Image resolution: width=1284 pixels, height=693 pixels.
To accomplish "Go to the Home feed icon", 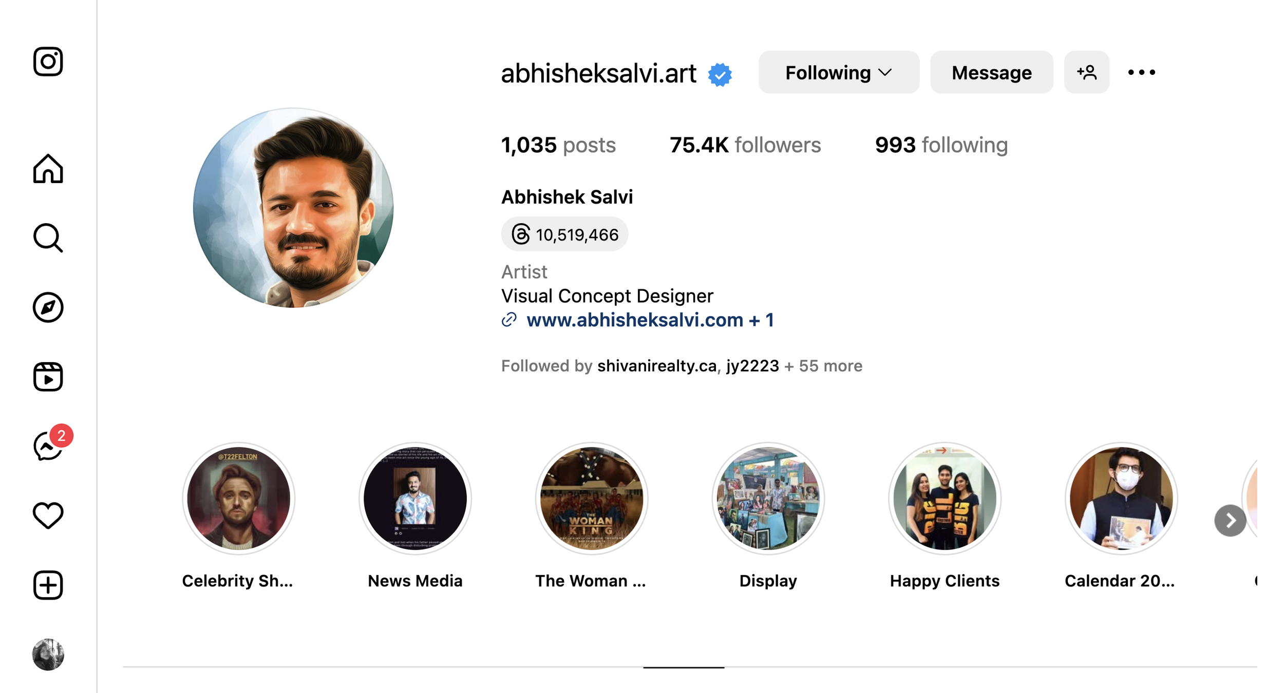I will (x=48, y=168).
